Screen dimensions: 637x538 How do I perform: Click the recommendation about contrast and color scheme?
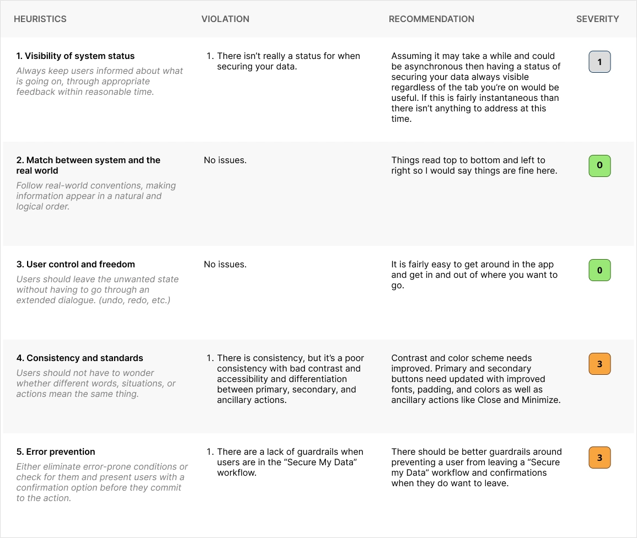coord(475,379)
